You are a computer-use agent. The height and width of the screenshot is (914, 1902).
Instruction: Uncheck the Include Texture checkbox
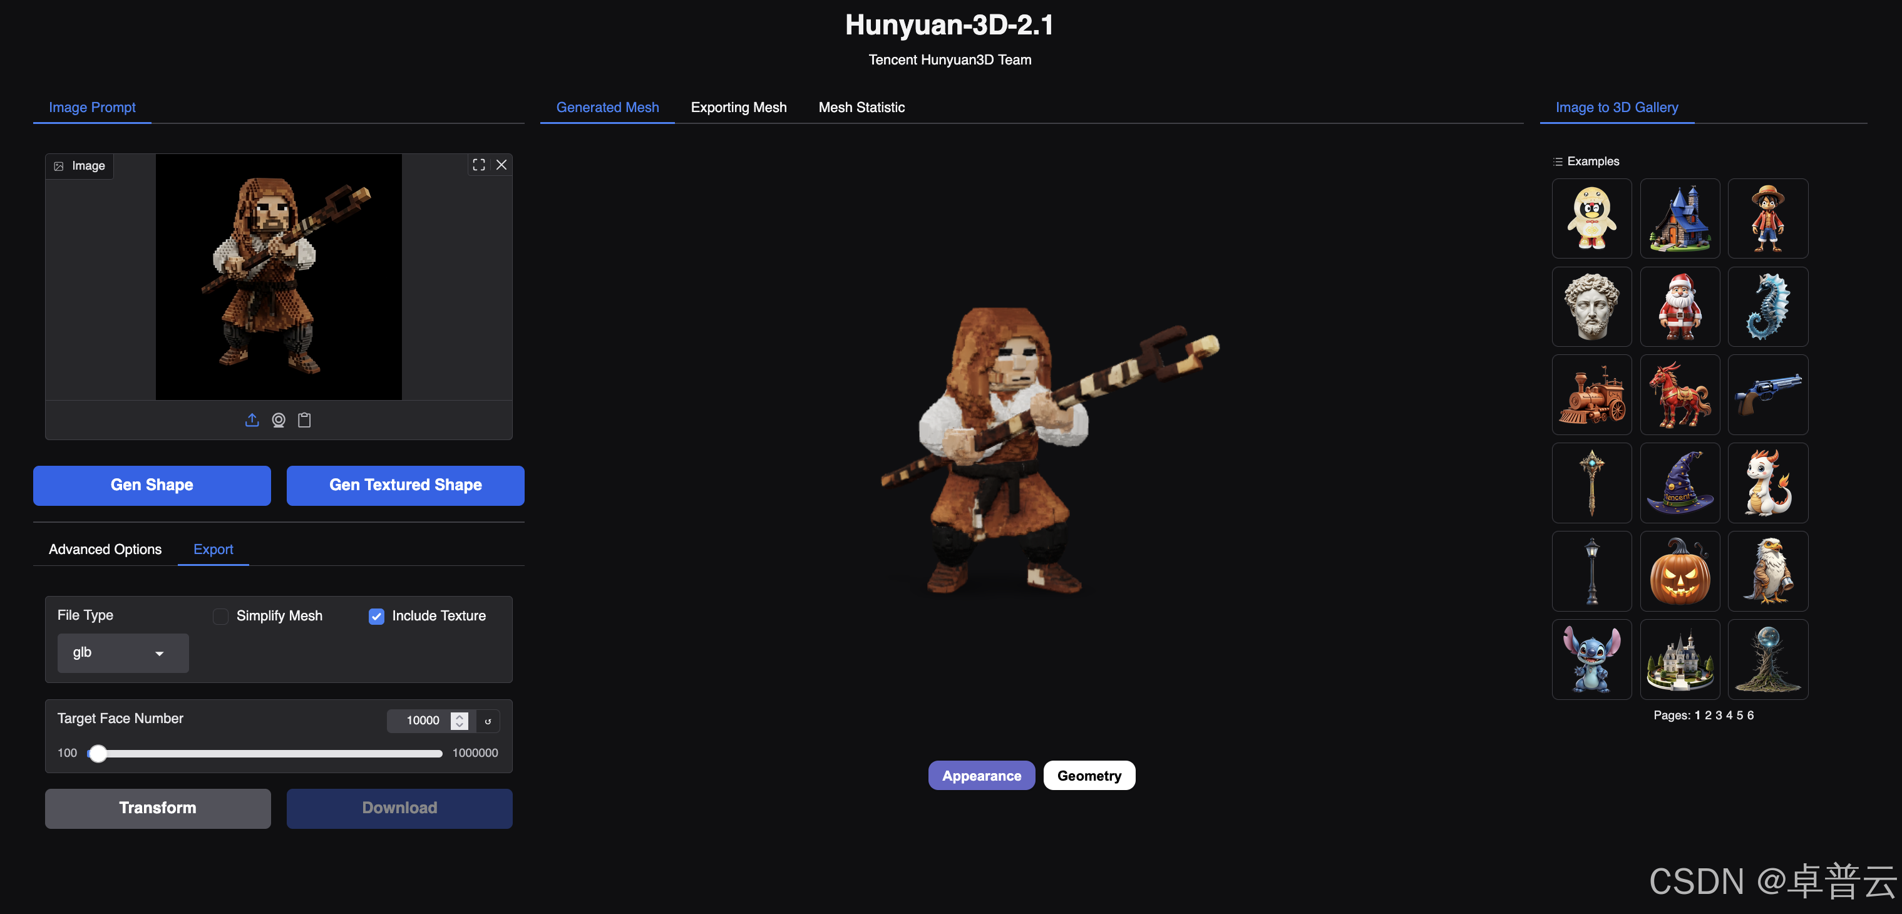pos(376,616)
